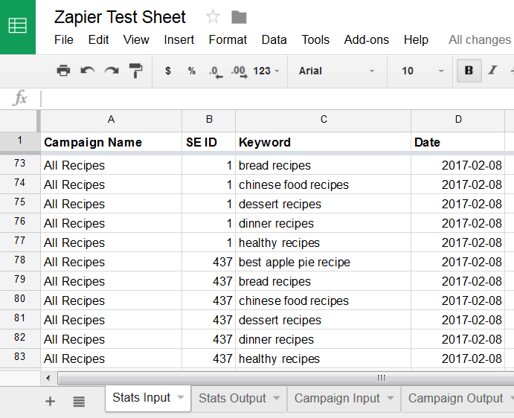Select the paint format tool
Image resolution: width=514 pixels, height=418 pixels.
[135, 71]
